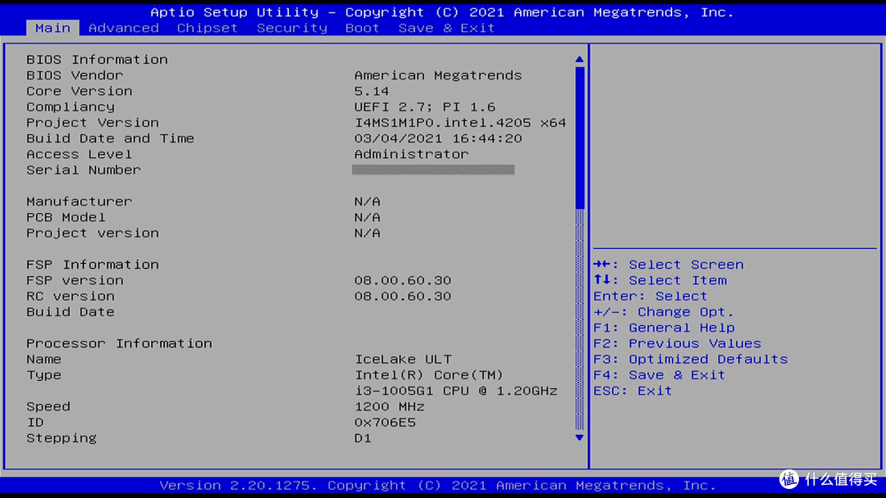Click the PCB Model N/A value

tap(368, 217)
